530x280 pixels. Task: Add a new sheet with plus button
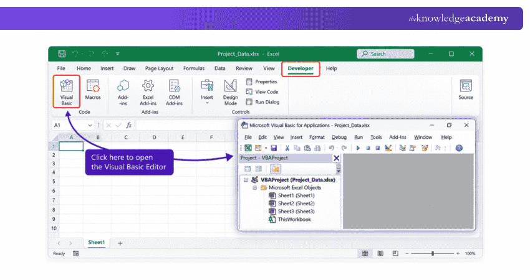click(x=120, y=243)
